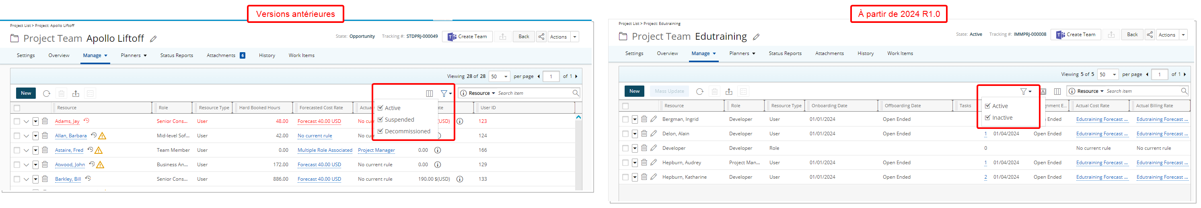Click the warning triangle icon next to Allan, Barbara
The image size is (1201, 208).
(x=102, y=136)
